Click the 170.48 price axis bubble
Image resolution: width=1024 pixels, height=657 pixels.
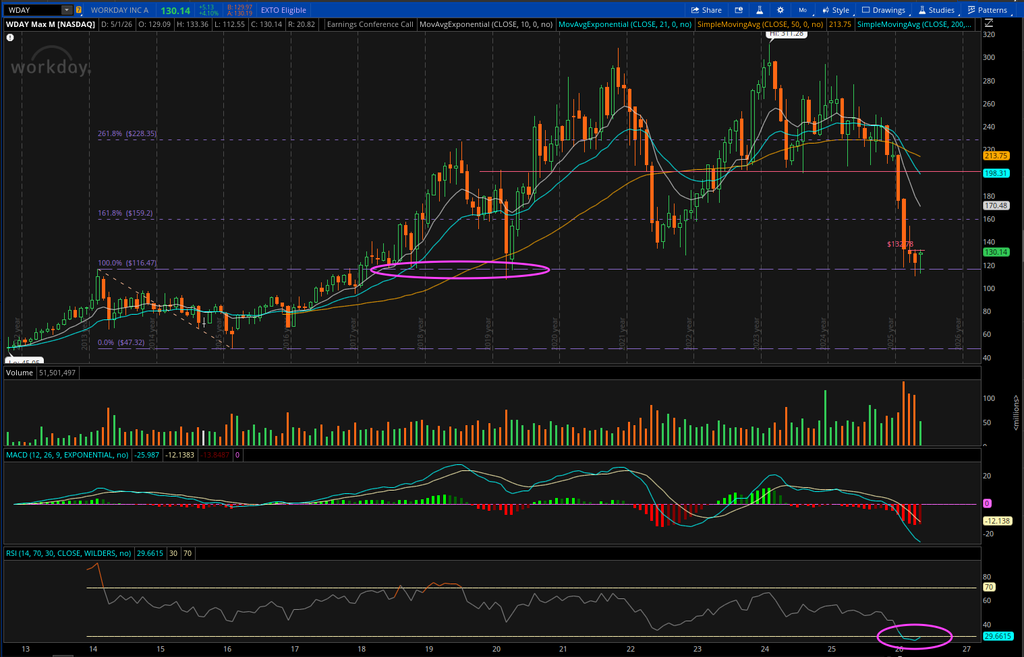[x=996, y=206]
